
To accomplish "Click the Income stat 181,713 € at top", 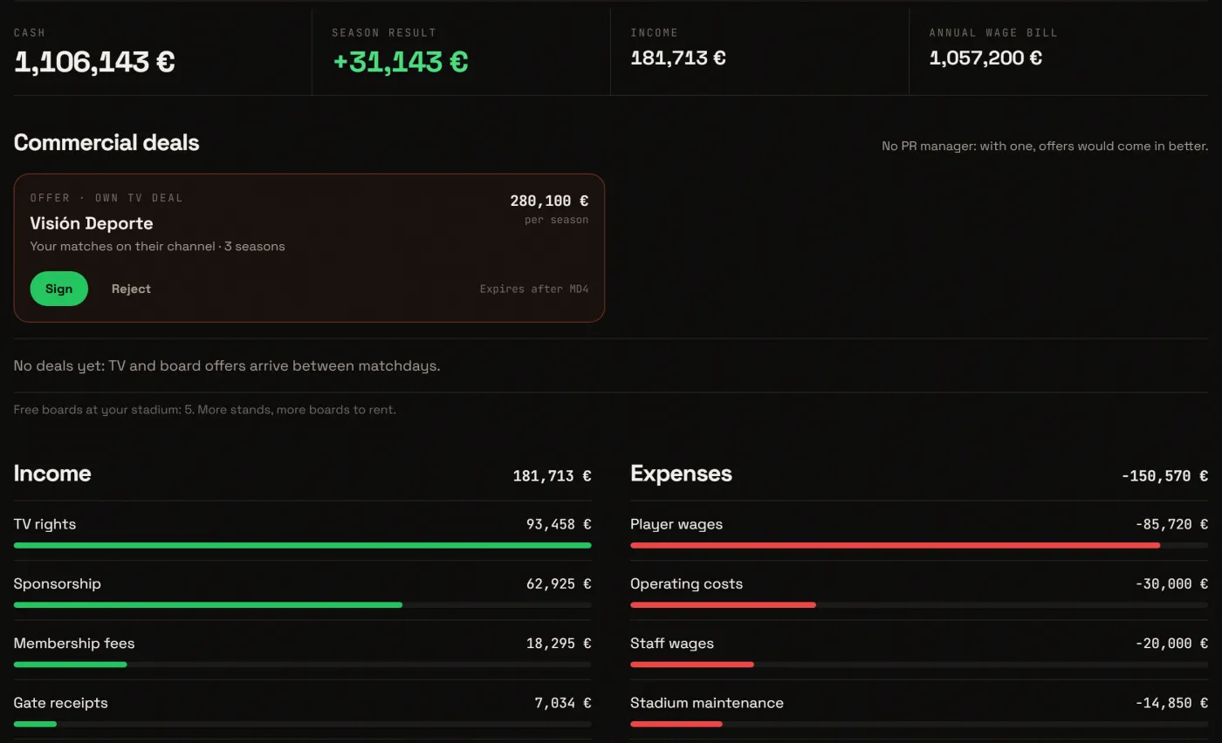I will 678,58.
